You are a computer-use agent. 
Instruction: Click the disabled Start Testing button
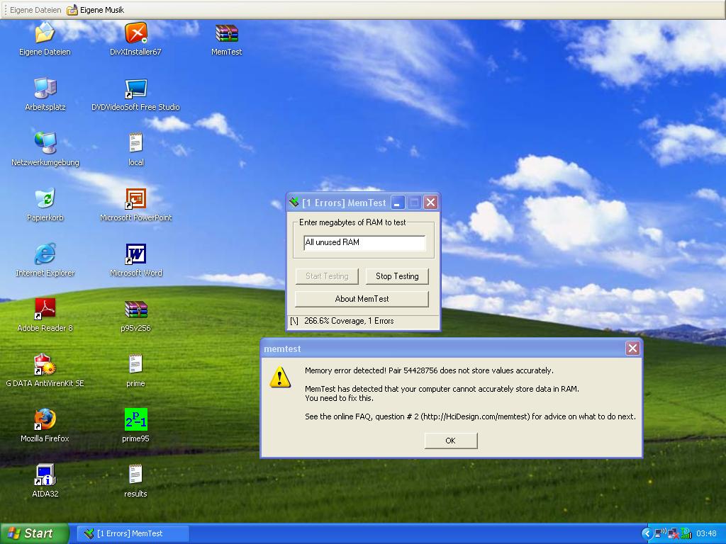[327, 276]
